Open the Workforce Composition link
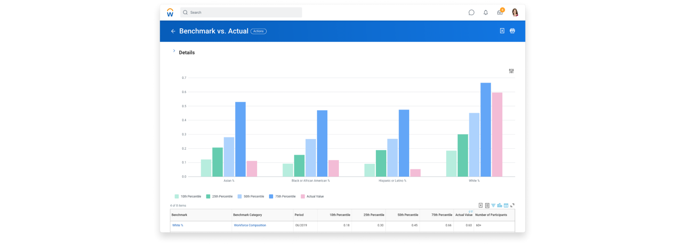 coord(250,225)
